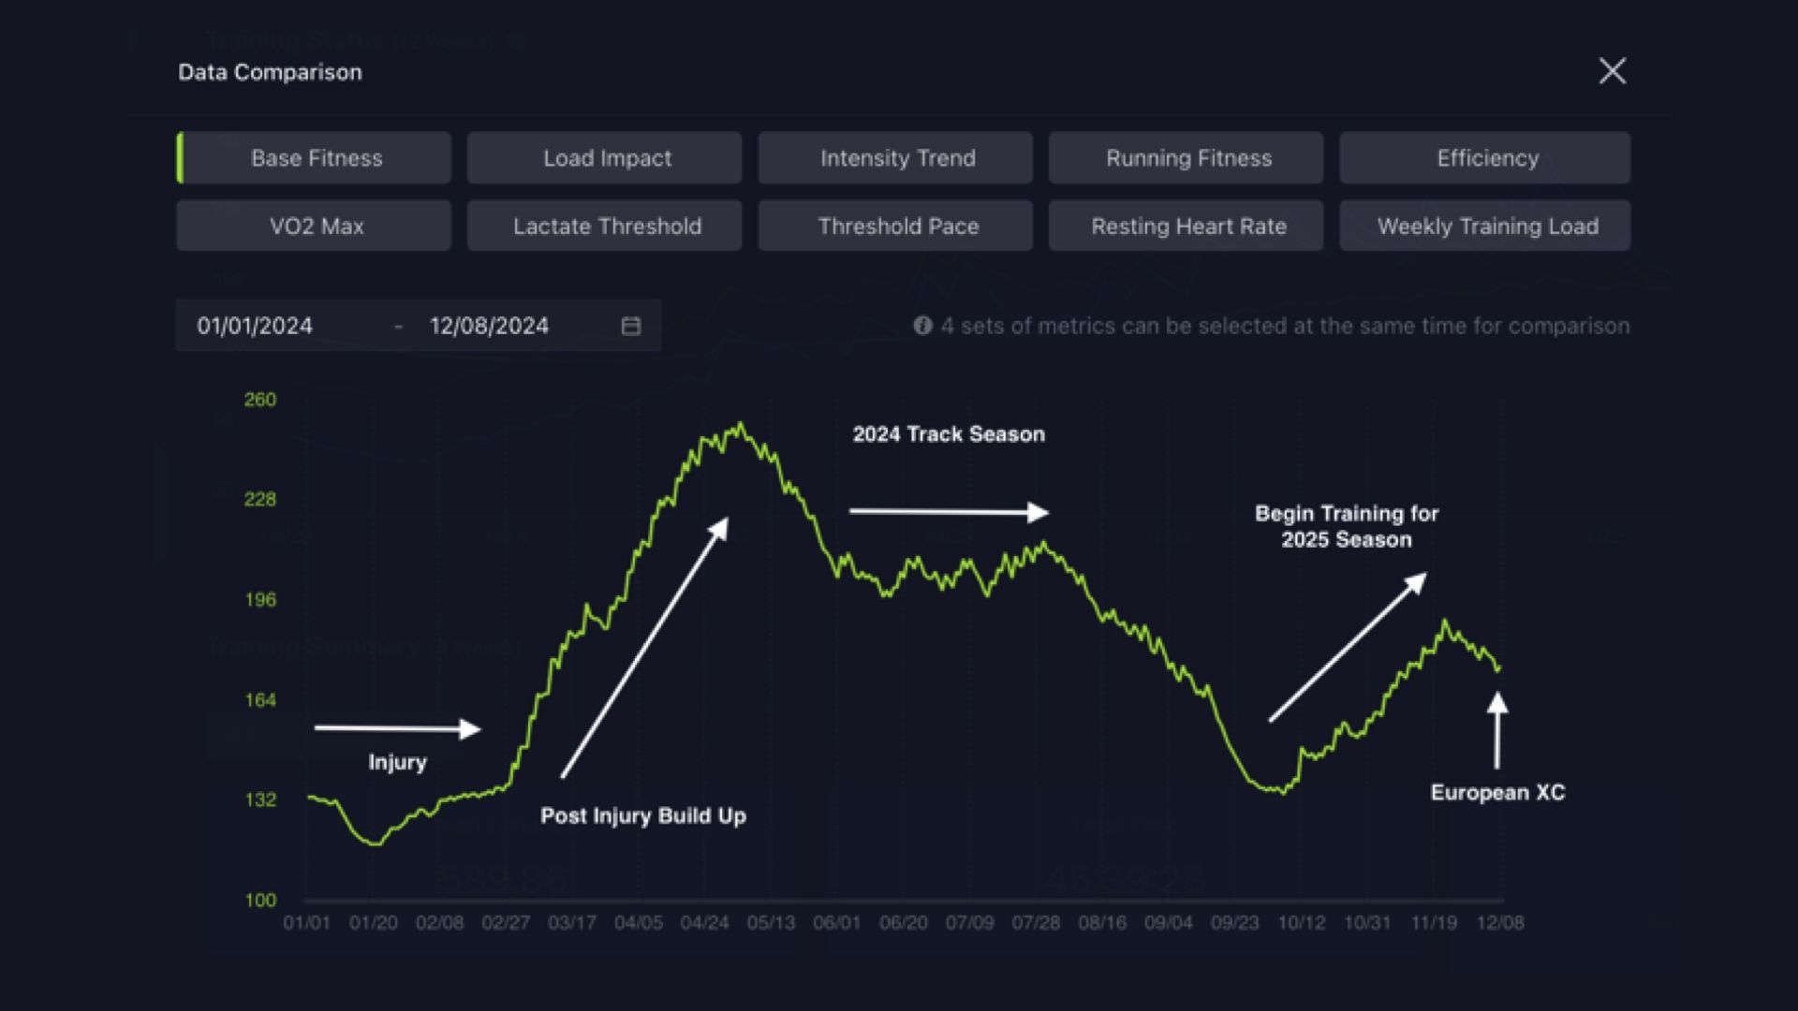Screen dimensions: 1798x1011
Task: Add VO2 Max to the comparison
Action: 314,226
